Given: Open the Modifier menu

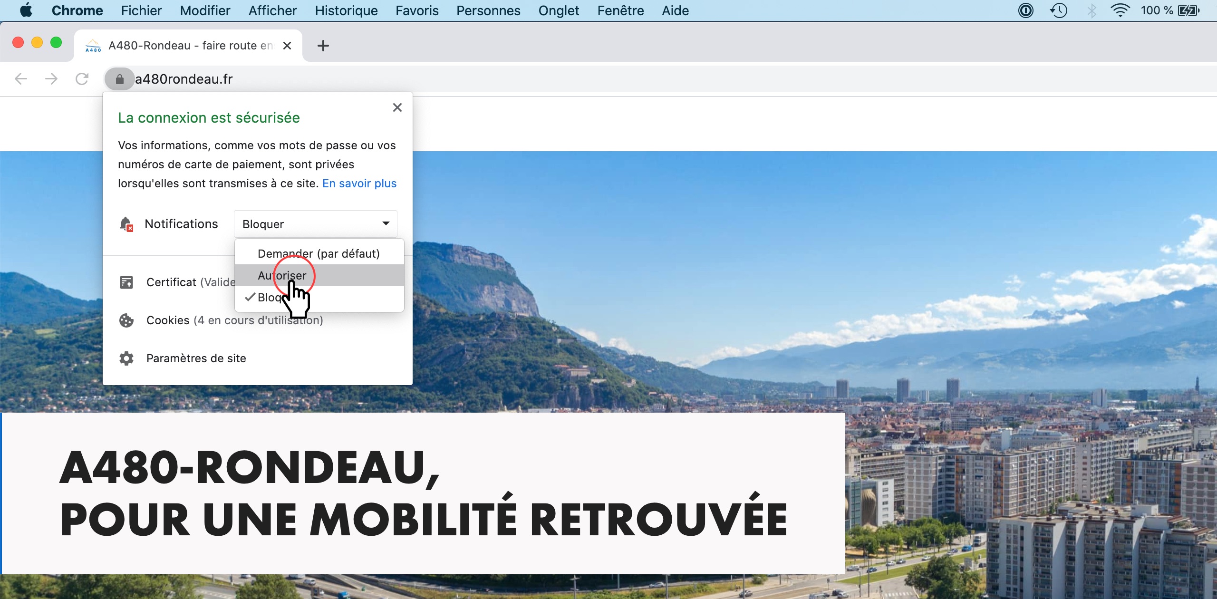Looking at the screenshot, I should point(205,10).
